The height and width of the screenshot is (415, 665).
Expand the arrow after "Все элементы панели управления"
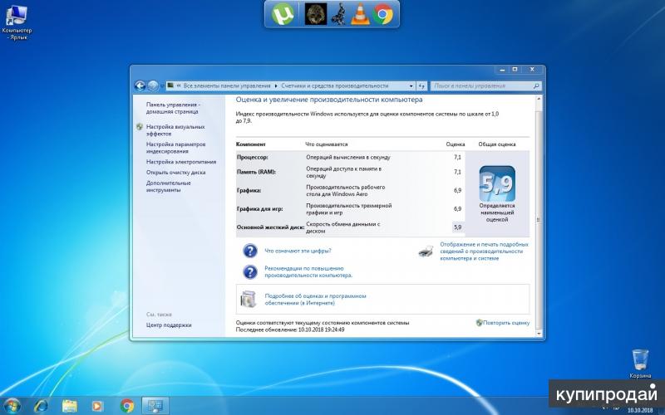pyautogui.click(x=275, y=85)
